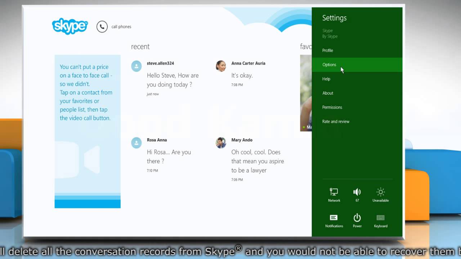
Task: Click the 7:10 PM timestamp
Action: [152, 171]
